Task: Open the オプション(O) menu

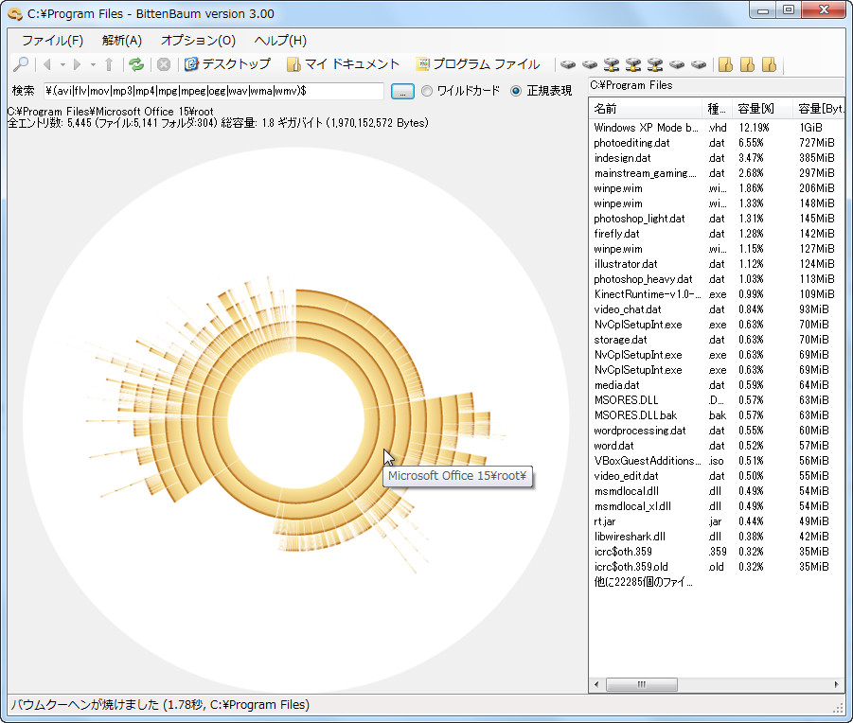Action: click(x=198, y=41)
